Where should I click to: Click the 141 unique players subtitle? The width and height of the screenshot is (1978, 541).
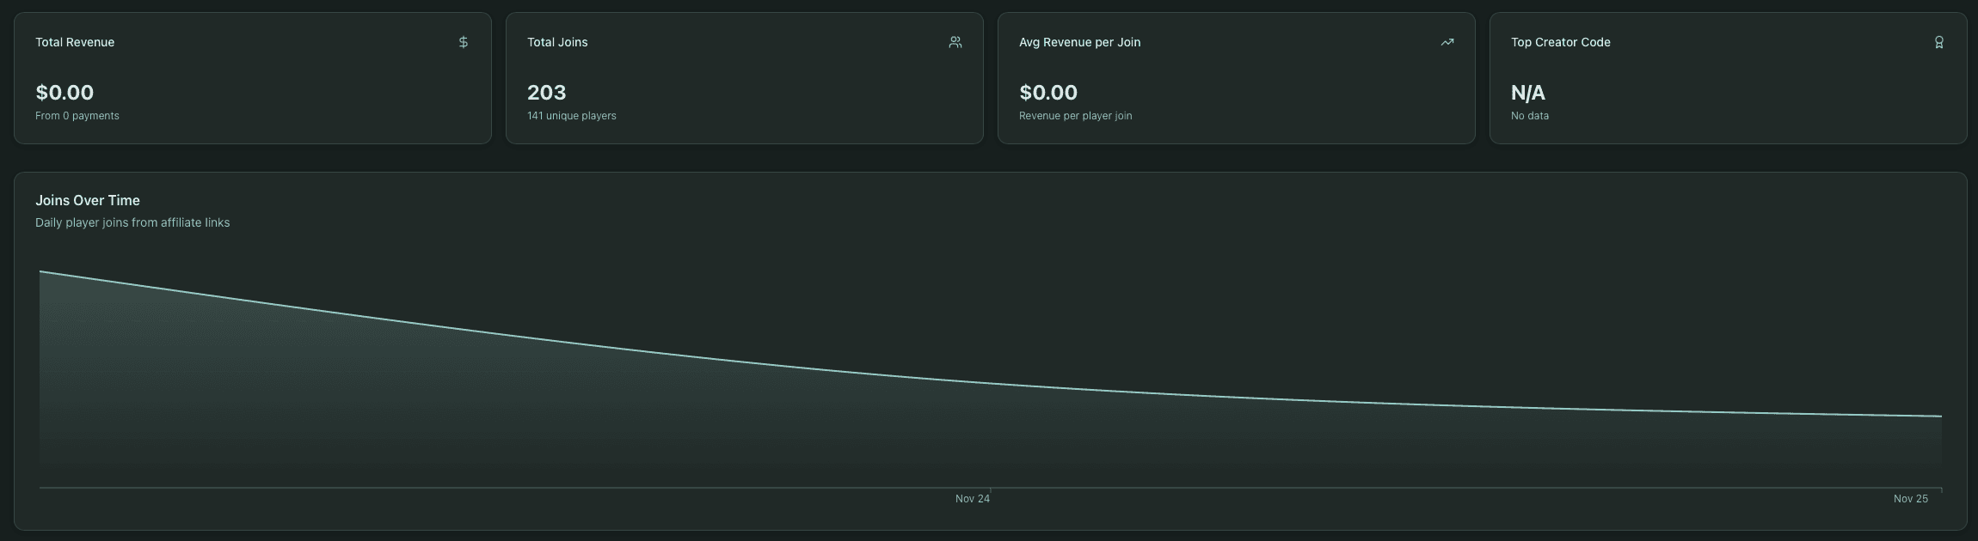click(571, 115)
